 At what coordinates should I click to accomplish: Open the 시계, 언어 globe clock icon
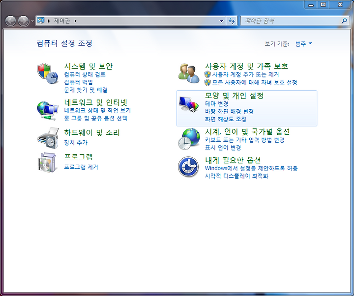189,139
